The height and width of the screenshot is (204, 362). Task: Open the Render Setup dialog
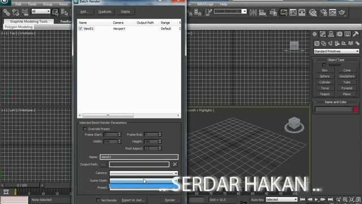324,12
